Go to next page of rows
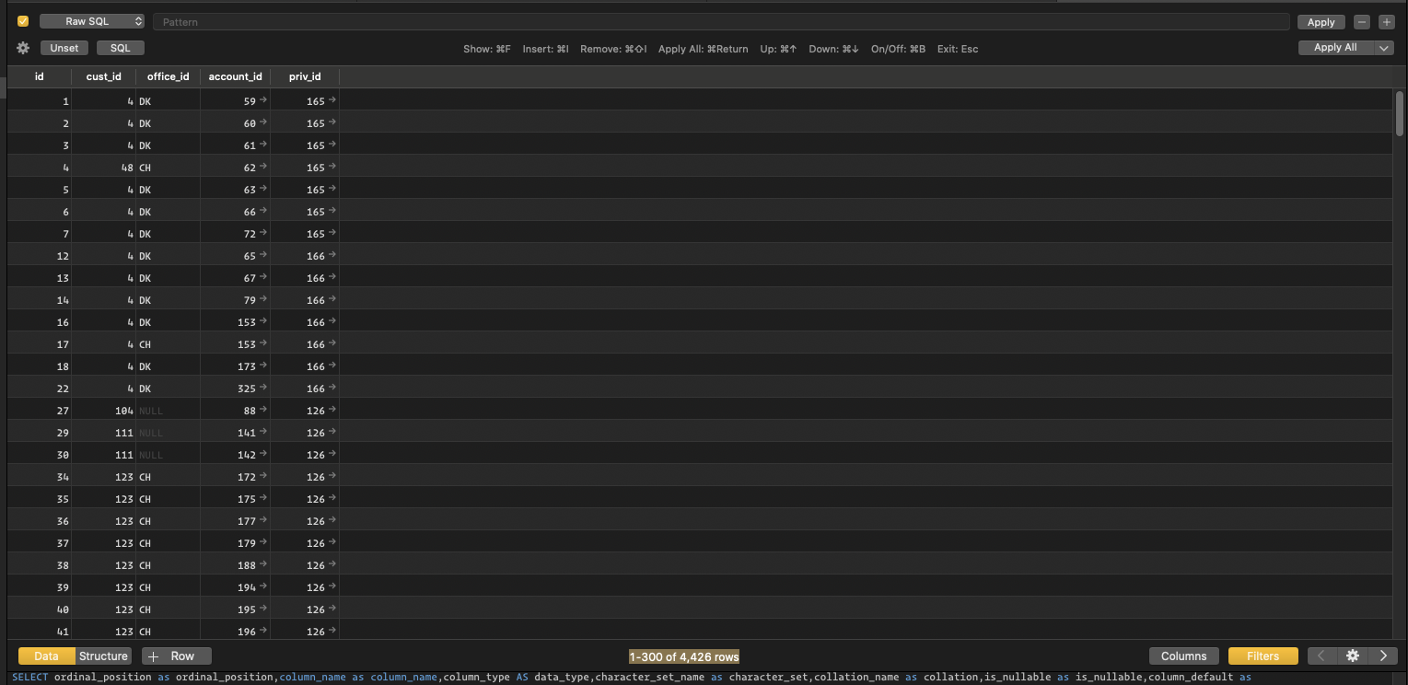This screenshot has width=1408, height=685. [x=1384, y=656]
